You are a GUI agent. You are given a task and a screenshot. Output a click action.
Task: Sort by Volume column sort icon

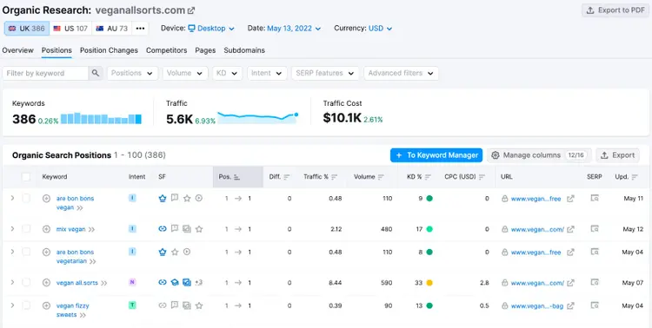[382, 177]
